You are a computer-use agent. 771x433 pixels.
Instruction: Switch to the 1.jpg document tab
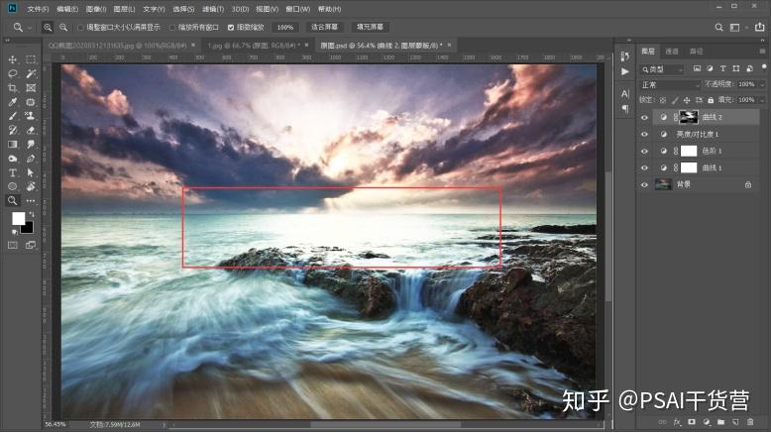tap(254, 46)
